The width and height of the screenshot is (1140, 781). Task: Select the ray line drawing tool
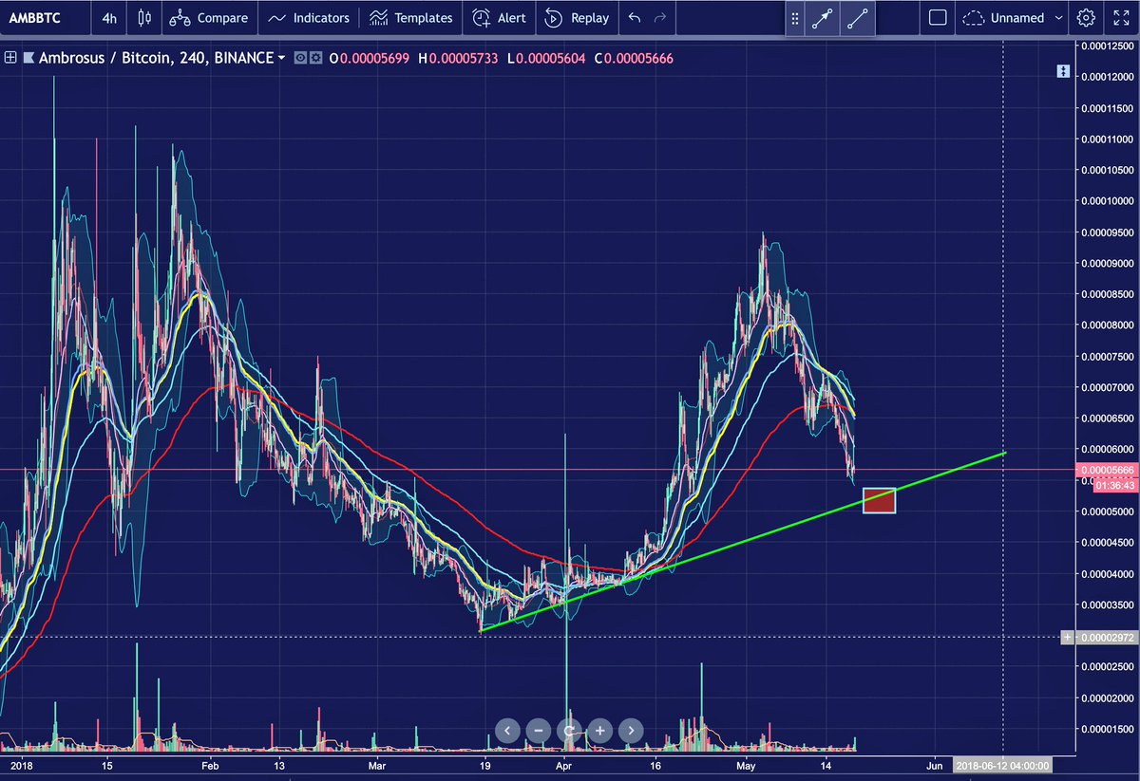(822, 18)
